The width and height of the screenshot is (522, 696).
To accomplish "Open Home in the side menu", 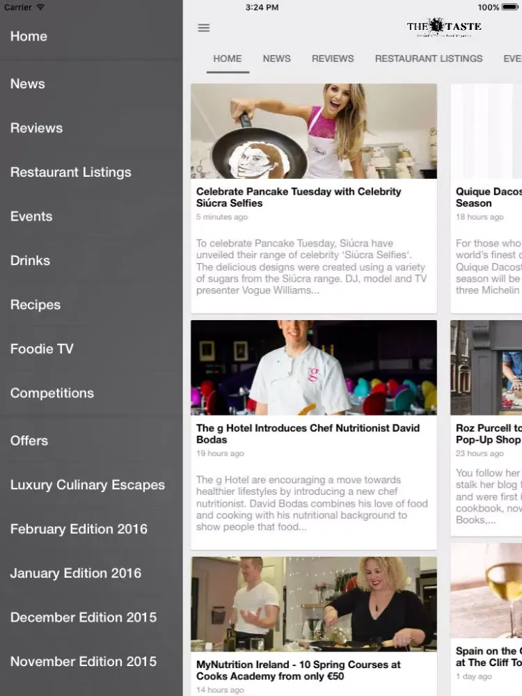I will point(29,36).
